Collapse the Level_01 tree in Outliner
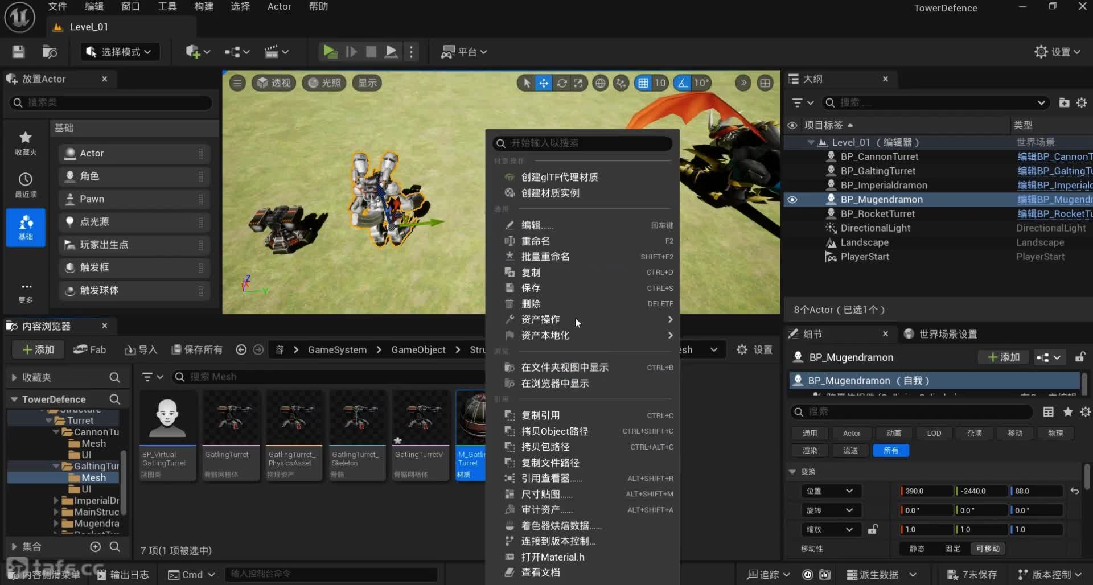The image size is (1093, 585). pos(811,142)
